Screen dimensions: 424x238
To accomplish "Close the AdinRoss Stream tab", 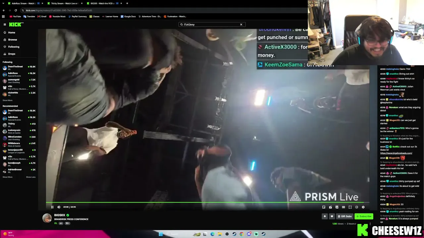I will point(42,3).
